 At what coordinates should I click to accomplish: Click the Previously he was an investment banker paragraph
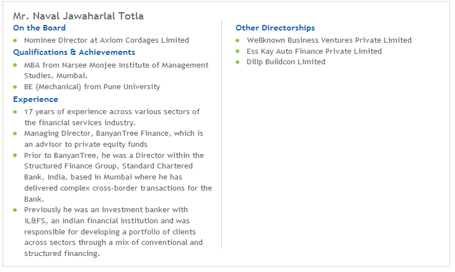tap(114, 232)
